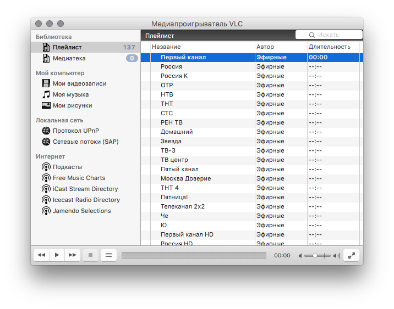Select the Ю channel row

click(x=252, y=225)
